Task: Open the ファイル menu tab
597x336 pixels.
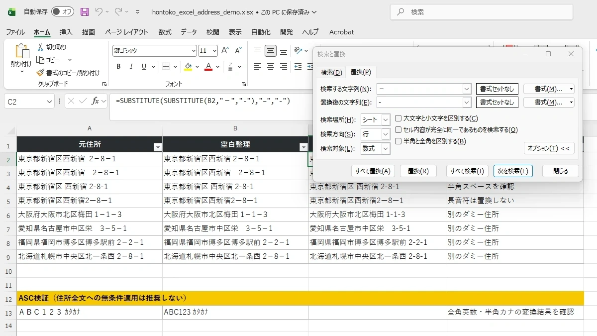Action: tap(15, 32)
